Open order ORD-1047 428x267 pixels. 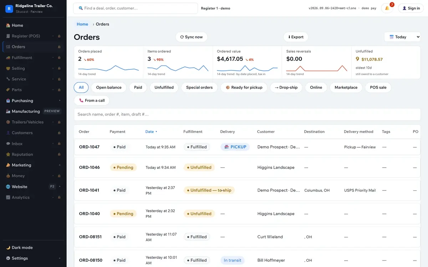click(89, 147)
